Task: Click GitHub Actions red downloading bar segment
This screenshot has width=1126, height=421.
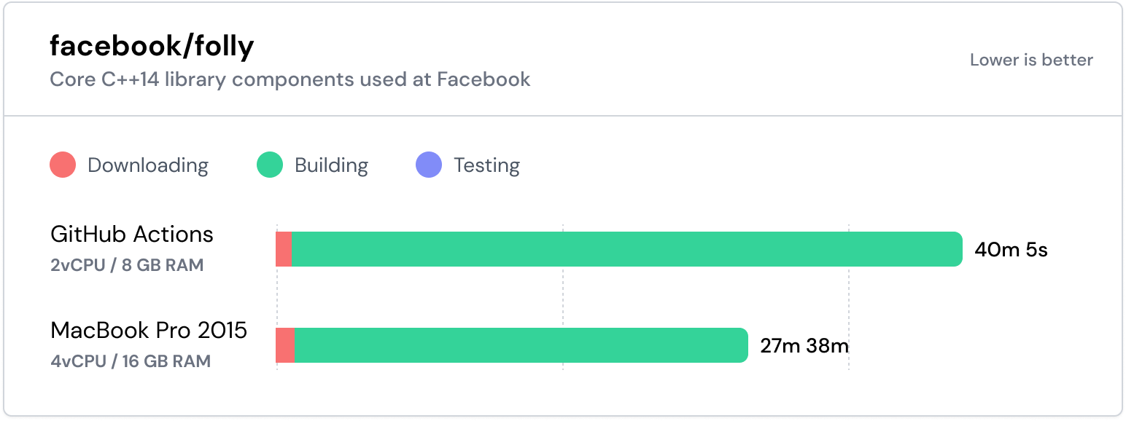Action: pos(284,249)
